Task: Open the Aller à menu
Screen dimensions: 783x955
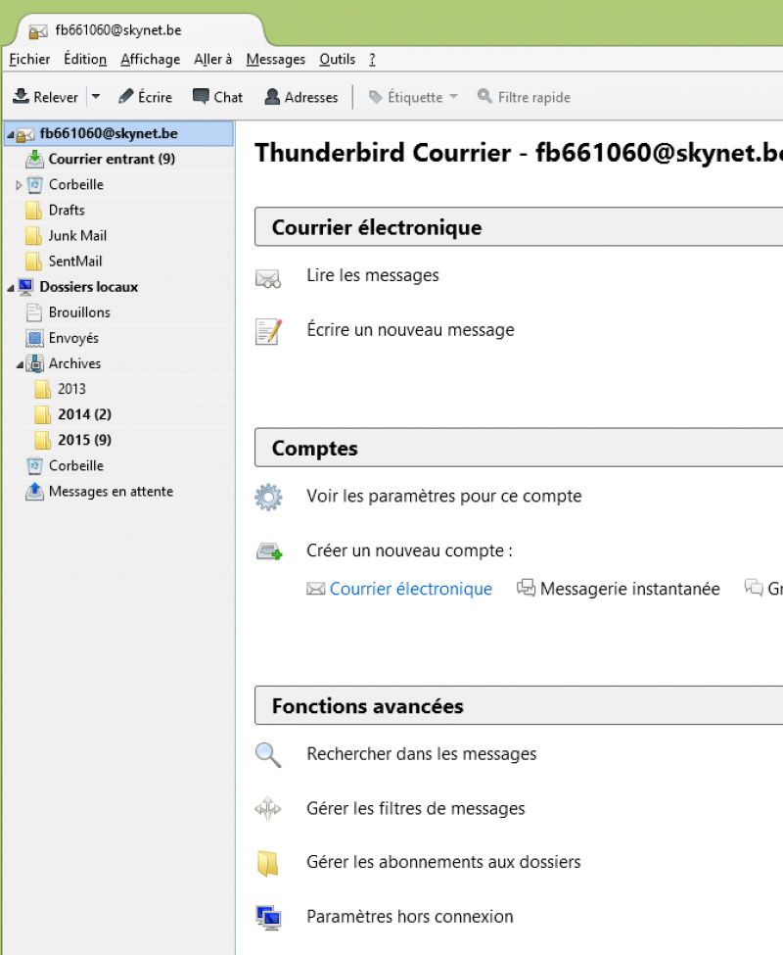Action: [x=213, y=59]
